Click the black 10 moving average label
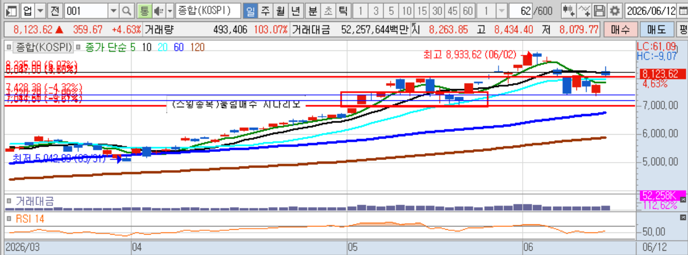This screenshot has height=255, width=688. [147, 48]
